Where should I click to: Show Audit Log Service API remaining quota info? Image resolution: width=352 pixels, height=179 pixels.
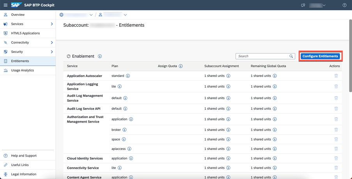(x=274, y=109)
